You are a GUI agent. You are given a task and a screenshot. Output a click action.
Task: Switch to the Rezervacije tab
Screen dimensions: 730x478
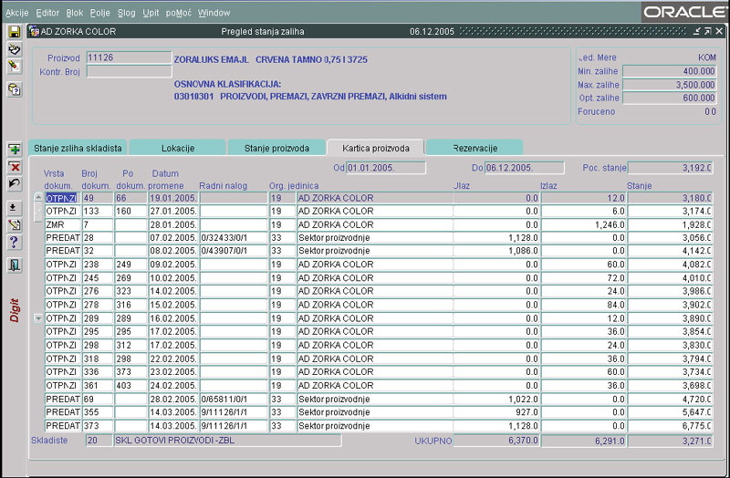(474, 148)
